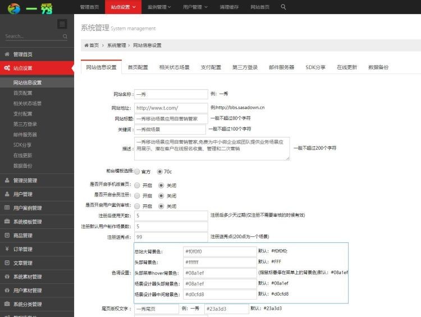Click the user icon beside 用户管理 in sidebar

pos(7,194)
